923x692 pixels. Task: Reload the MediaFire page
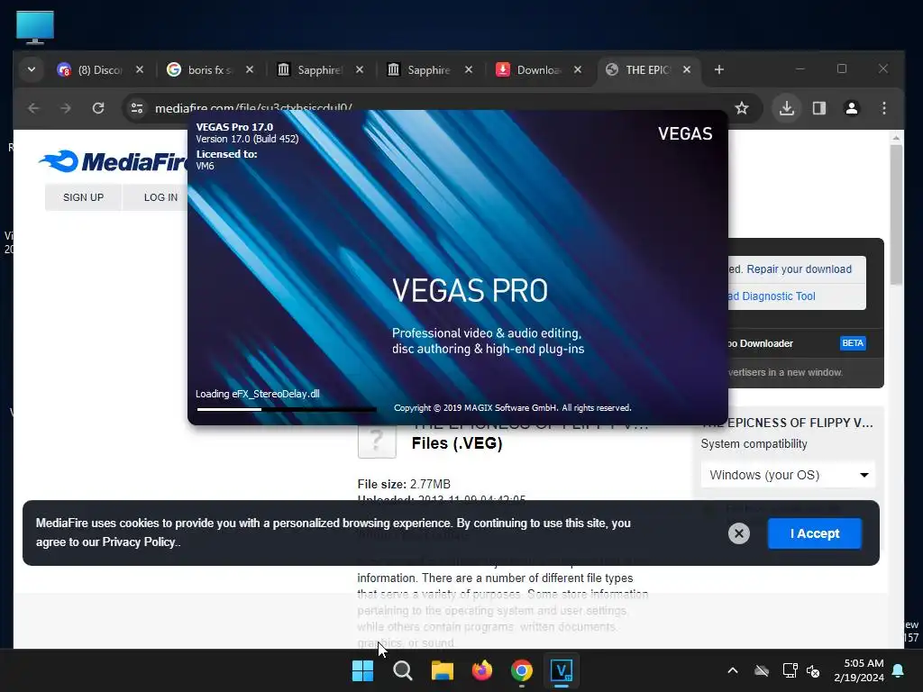[x=98, y=108]
